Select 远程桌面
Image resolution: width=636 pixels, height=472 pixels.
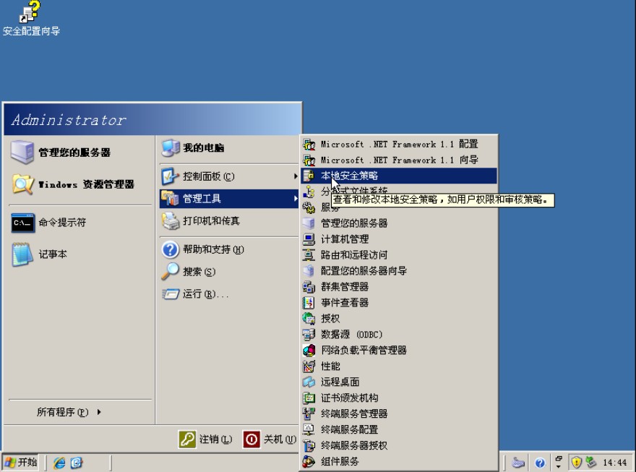(x=399, y=382)
